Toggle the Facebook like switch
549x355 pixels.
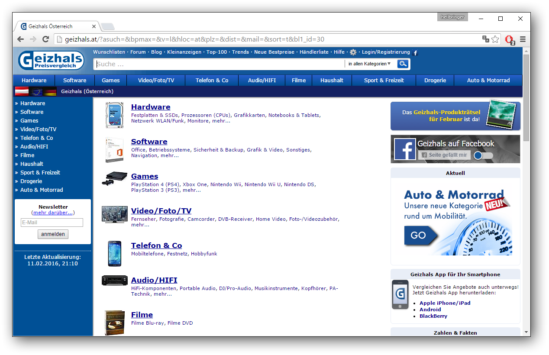(x=483, y=155)
